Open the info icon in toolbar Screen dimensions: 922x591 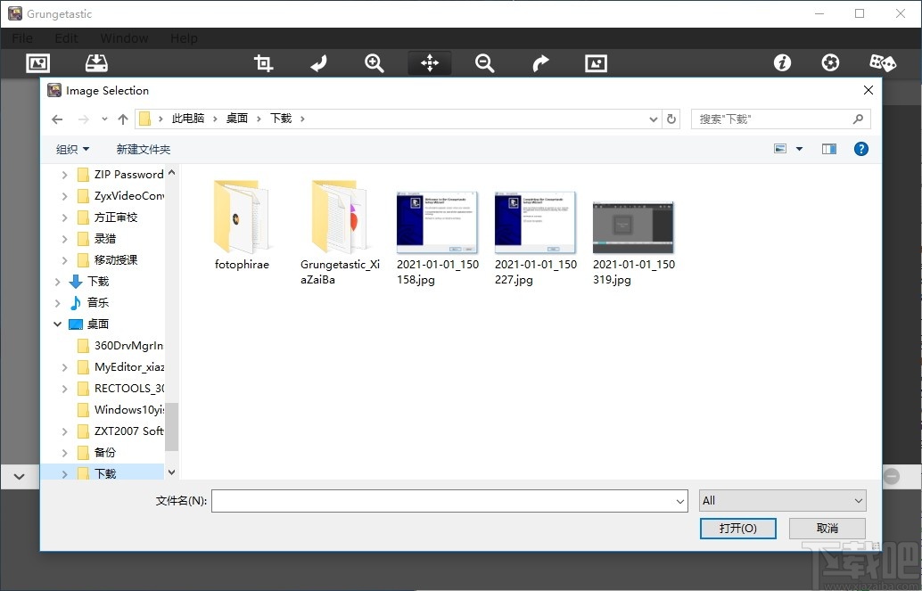click(x=782, y=62)
